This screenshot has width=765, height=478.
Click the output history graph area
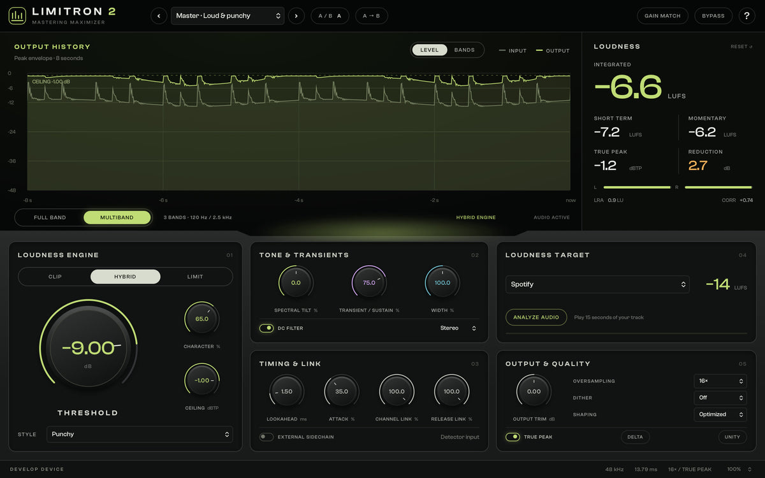(x=298, y=133)
